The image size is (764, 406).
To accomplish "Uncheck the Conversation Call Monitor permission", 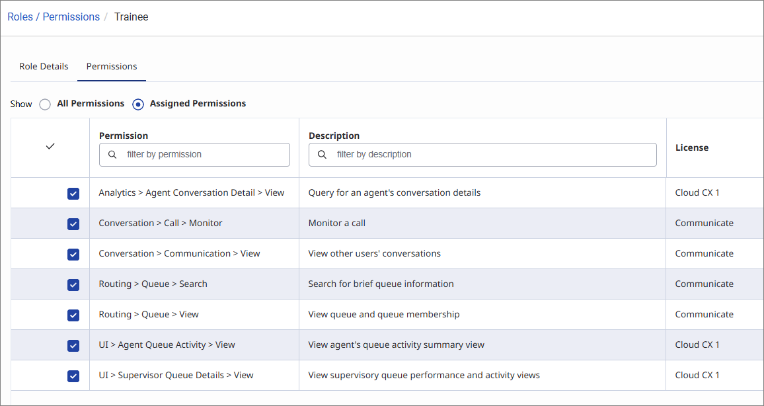I will [x=73, y=224].
